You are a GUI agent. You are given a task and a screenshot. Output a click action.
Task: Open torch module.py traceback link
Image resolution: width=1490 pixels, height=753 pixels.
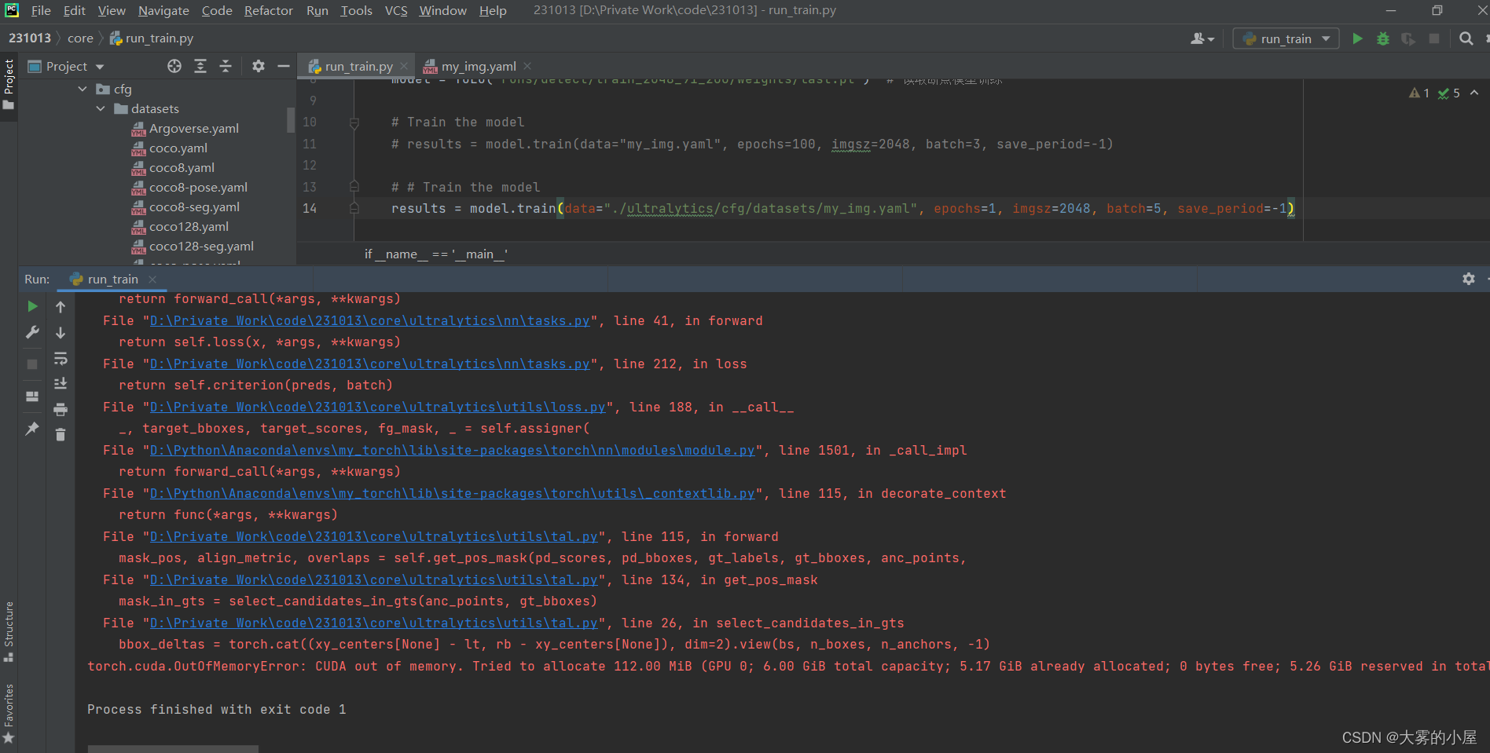pyautogui.click(x=452, y=450)
